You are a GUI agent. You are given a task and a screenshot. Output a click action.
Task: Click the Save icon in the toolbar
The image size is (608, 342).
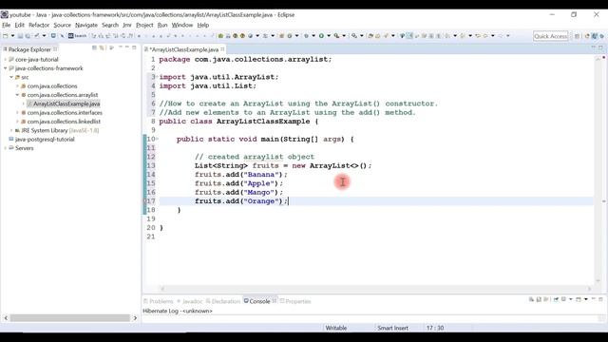[21, 36]
